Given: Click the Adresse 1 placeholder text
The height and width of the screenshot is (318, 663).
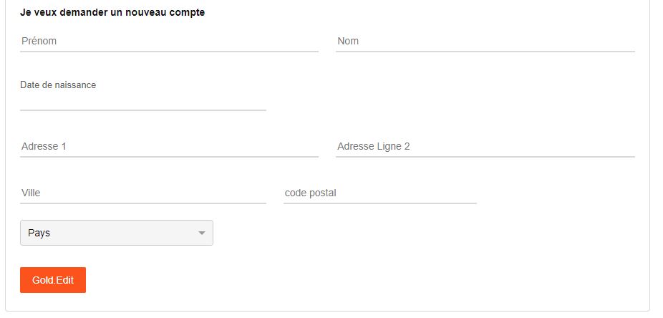Looking at the screenshot, I should coord(44,147).
